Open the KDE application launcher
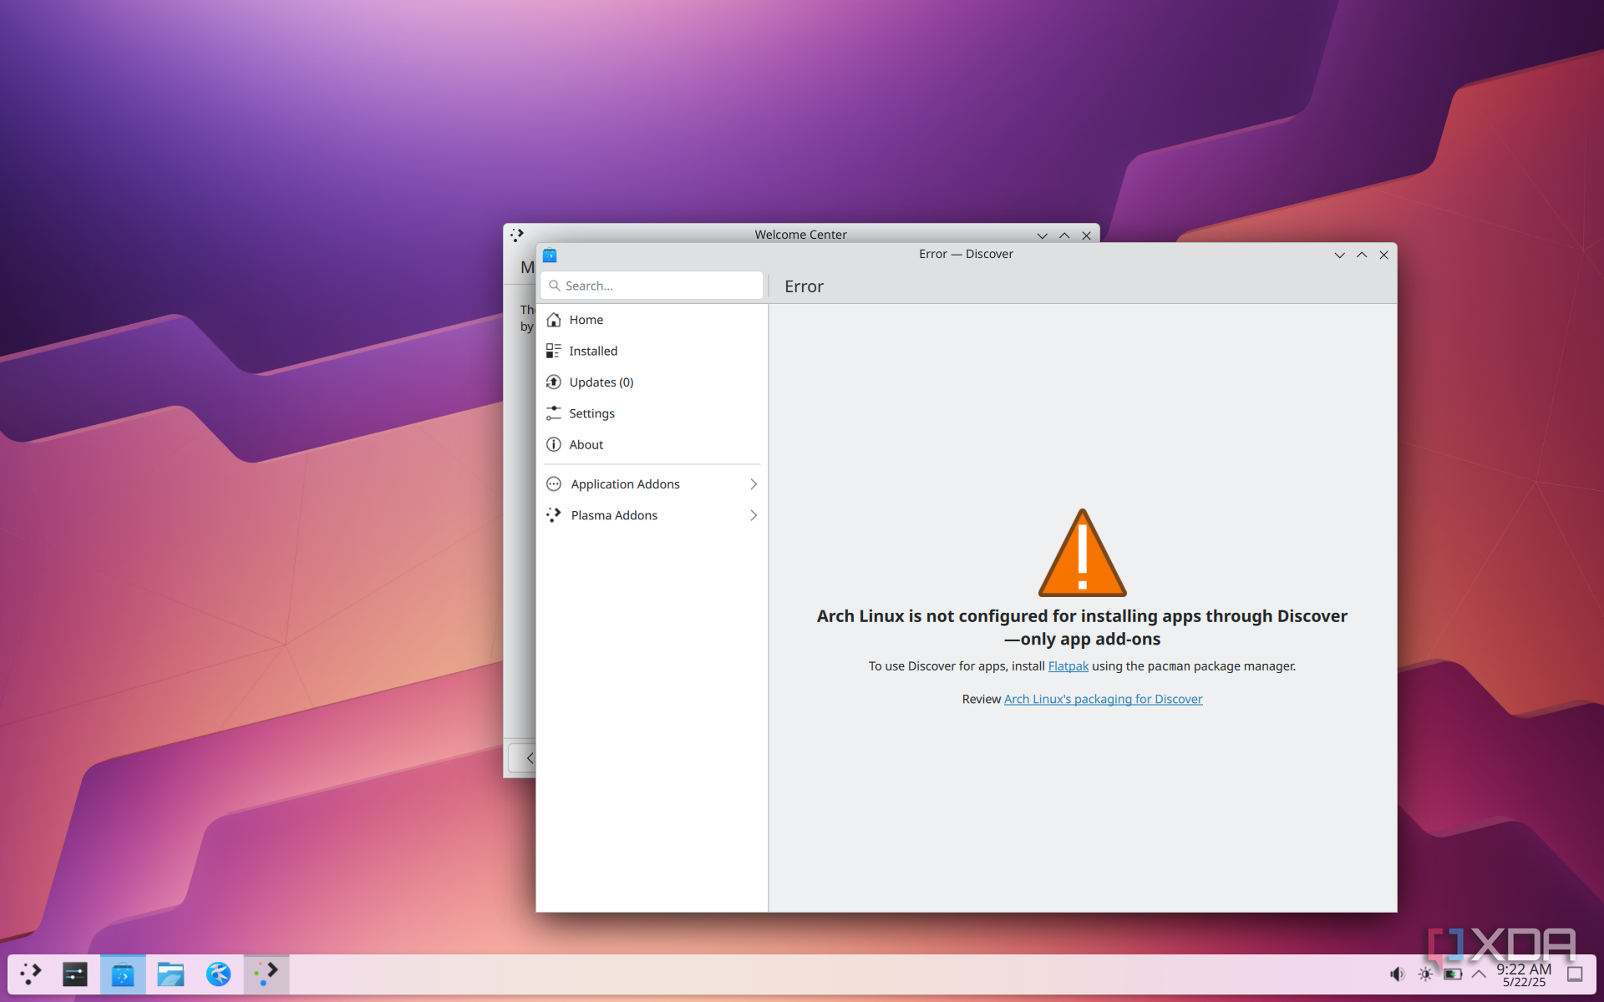The height and width of the screenshot is (1002, 1604). tap(31, 974)
